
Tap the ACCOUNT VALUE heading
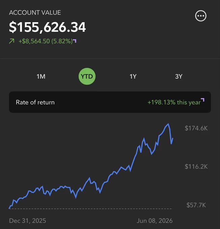coord(35,12)
